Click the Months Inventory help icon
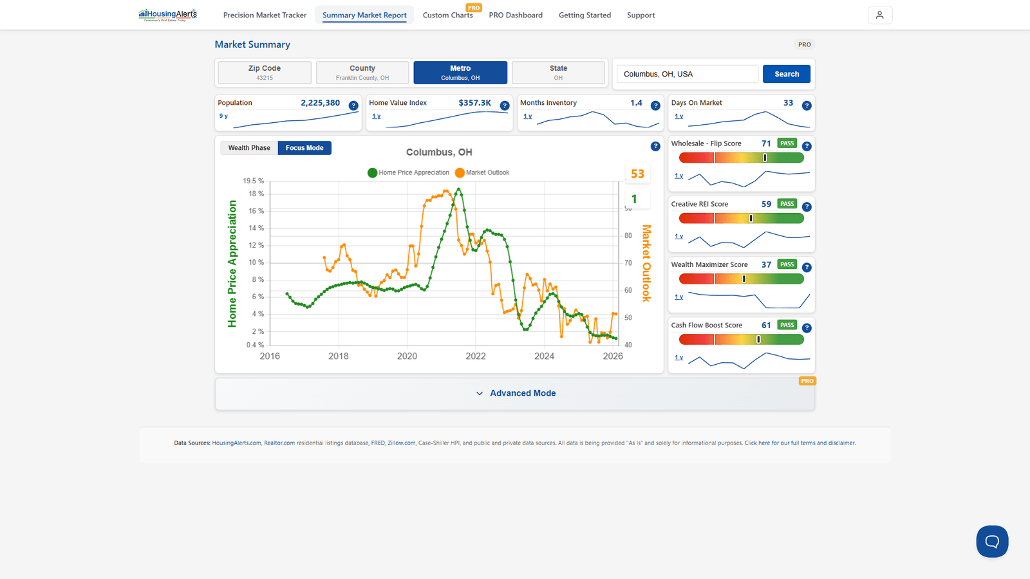This screenshot has width=1030, height=579. 655,106
